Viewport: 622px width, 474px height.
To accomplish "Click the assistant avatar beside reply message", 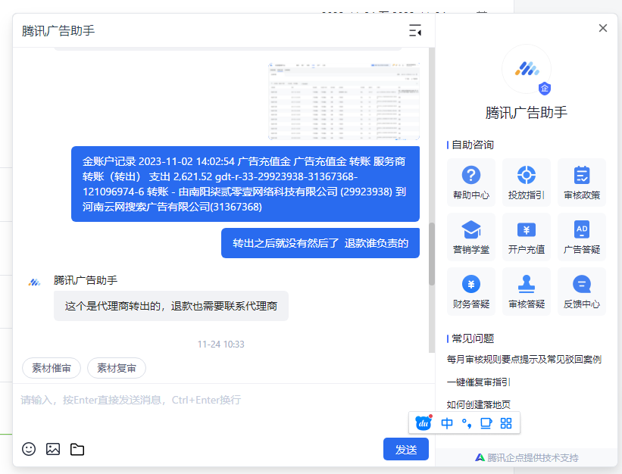I will [35, 282].
